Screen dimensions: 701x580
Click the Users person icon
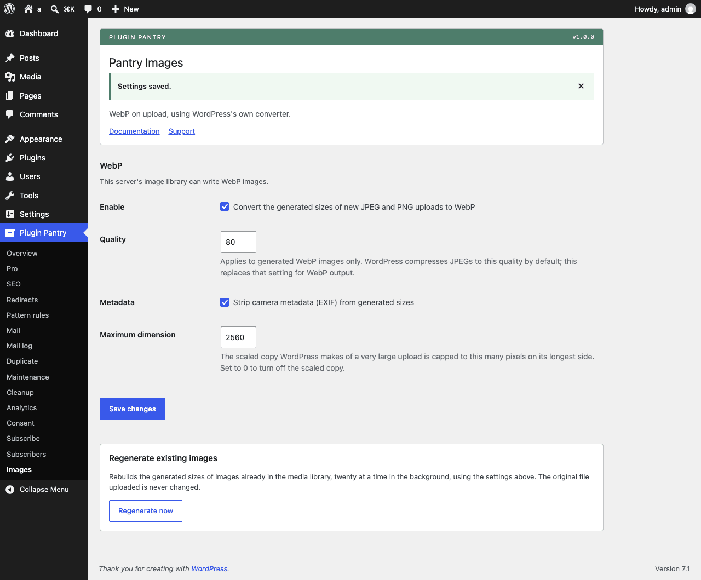click(x=10, y=176)
